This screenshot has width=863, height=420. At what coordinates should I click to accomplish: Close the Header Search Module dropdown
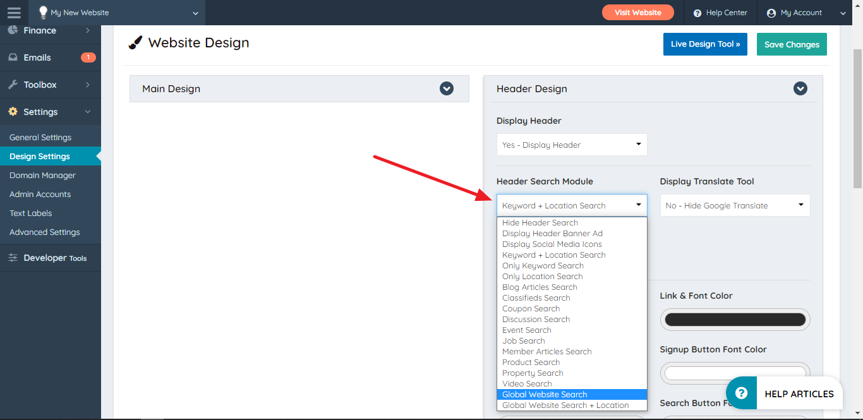pyautogui.click(x=572, y=205)
